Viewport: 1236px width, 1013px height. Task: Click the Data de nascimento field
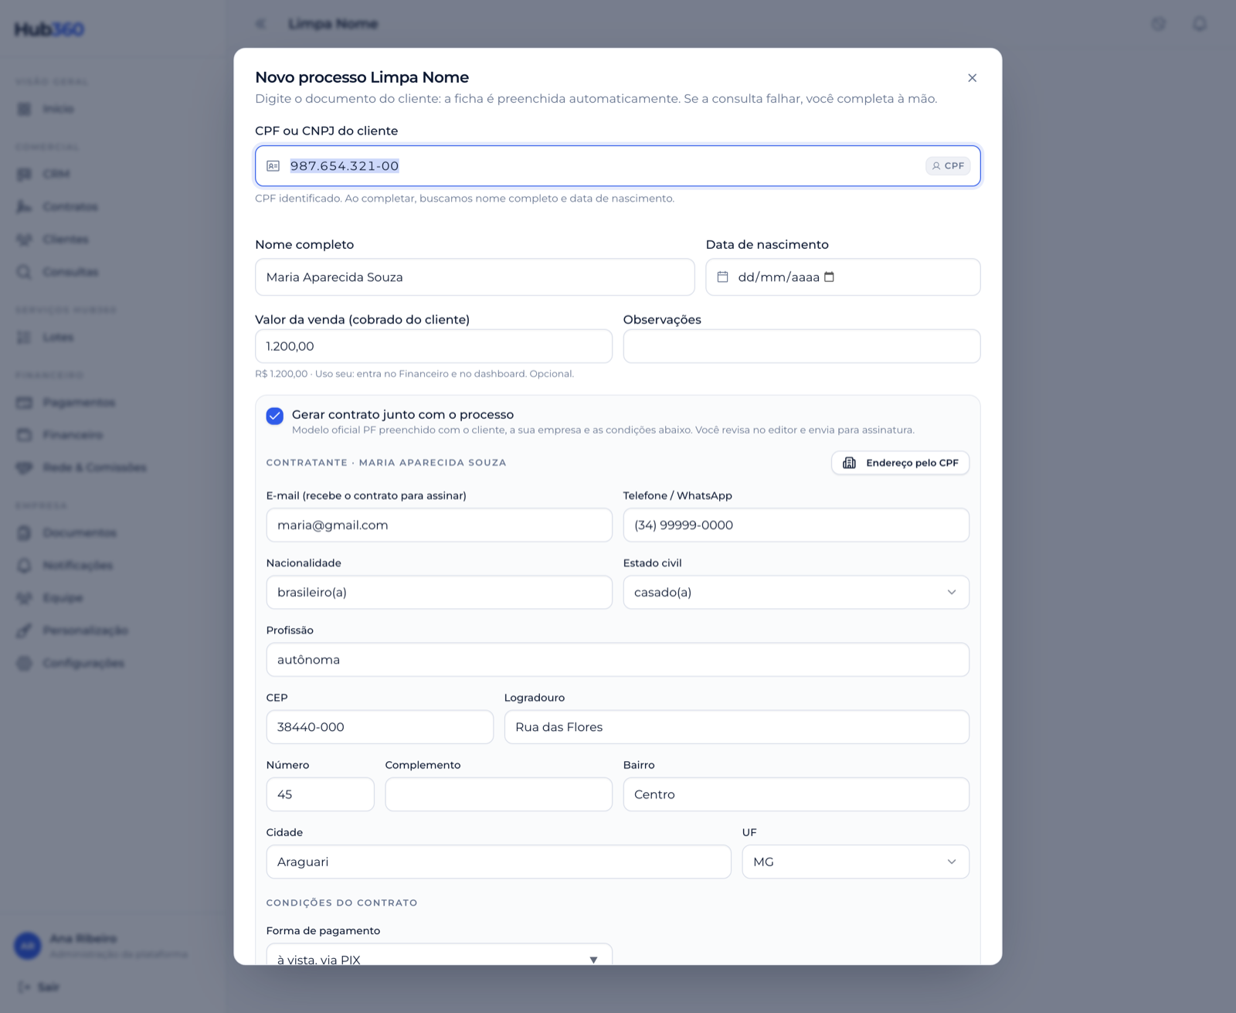click(843, 277)
